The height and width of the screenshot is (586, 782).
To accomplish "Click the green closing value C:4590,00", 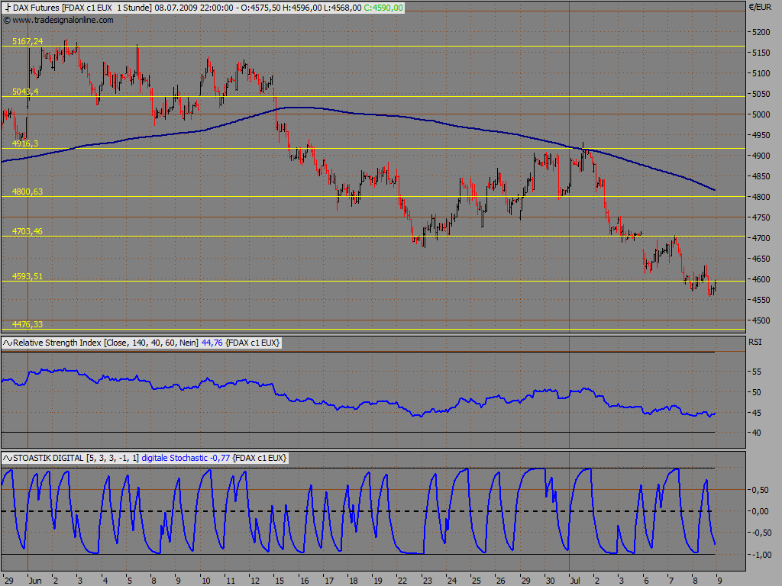I will click(x=383, y=8).
